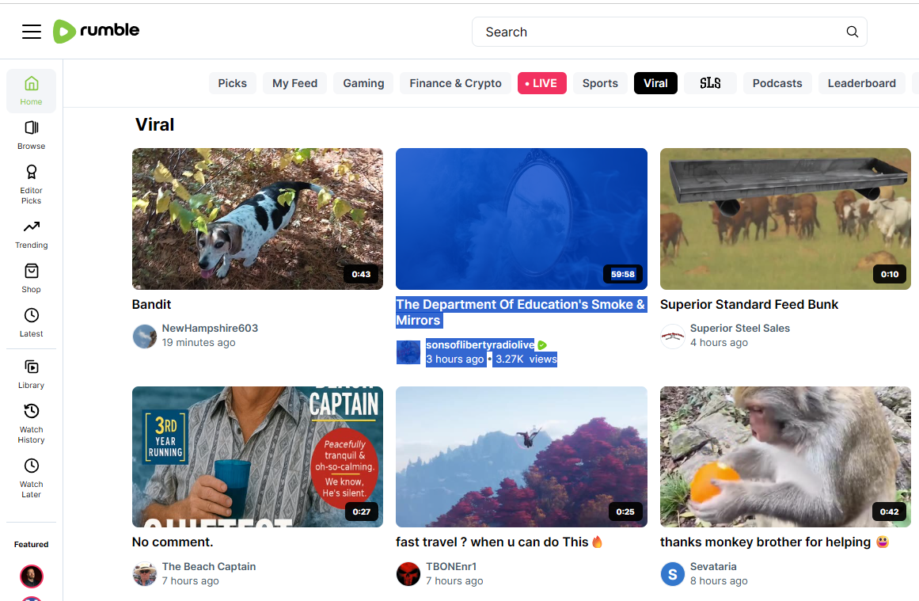Open Library in the sidebar
This screenshot has width=919, height=601.
(x=32, y=374)
